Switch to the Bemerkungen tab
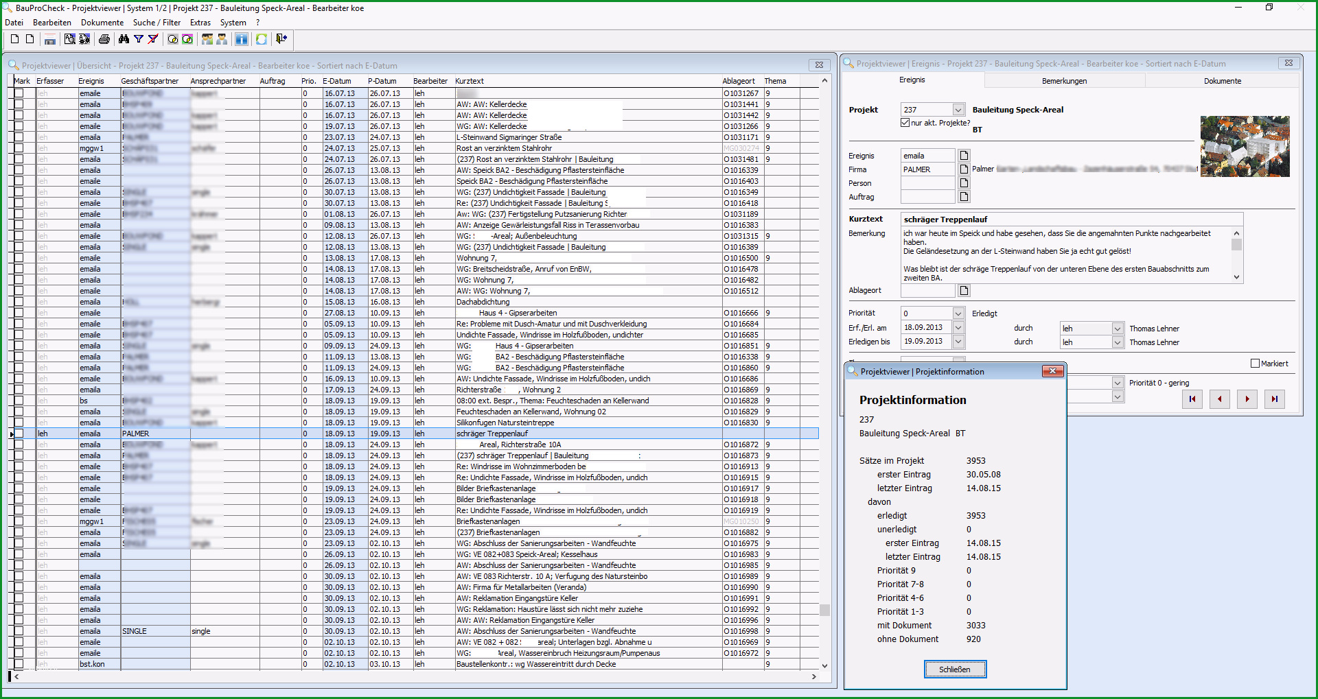The image size is (1318, 699). (x=1064, y=81)
